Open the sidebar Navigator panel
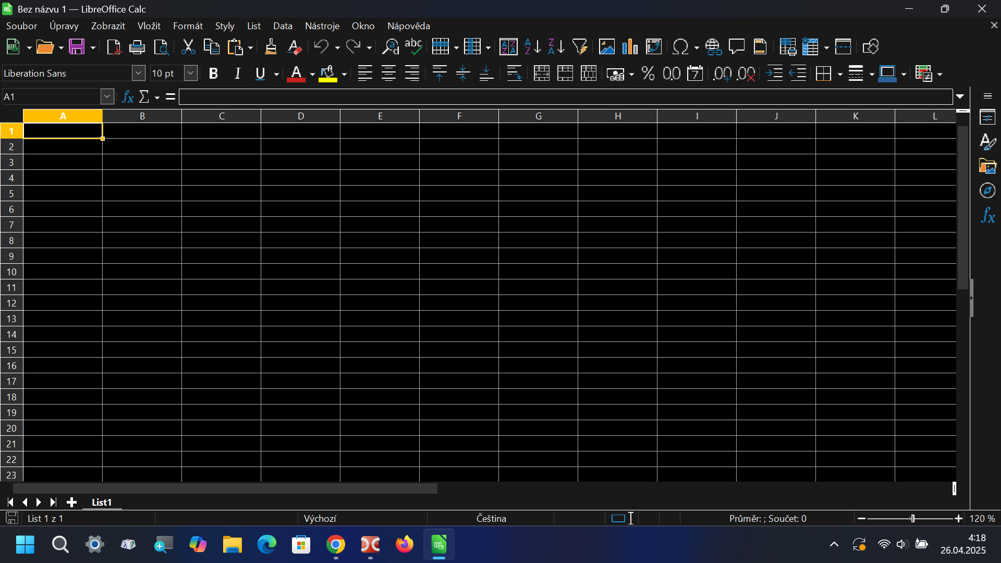1001x563 pixels. coord(988,191)
